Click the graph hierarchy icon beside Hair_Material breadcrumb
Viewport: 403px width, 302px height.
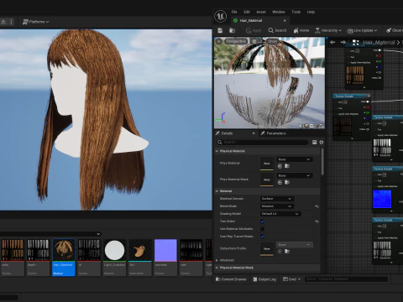tap(355, 43)
